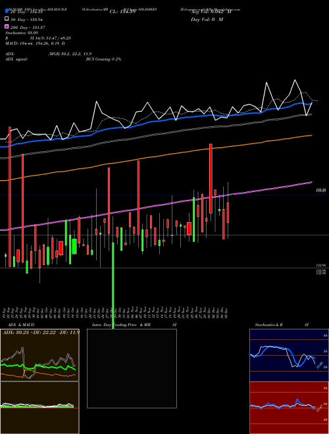Click the thick blue 20 Day EMA line

156,122
